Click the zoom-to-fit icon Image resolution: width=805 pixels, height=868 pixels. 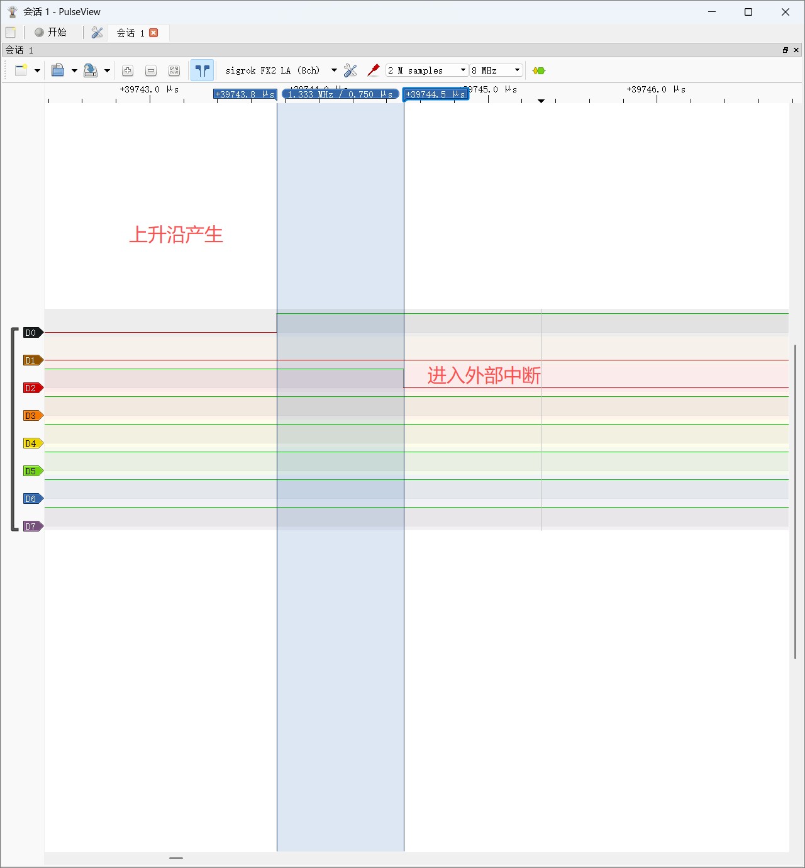click(174, 70)
